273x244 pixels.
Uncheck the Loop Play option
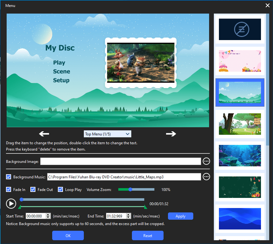(x=60, y=189)
